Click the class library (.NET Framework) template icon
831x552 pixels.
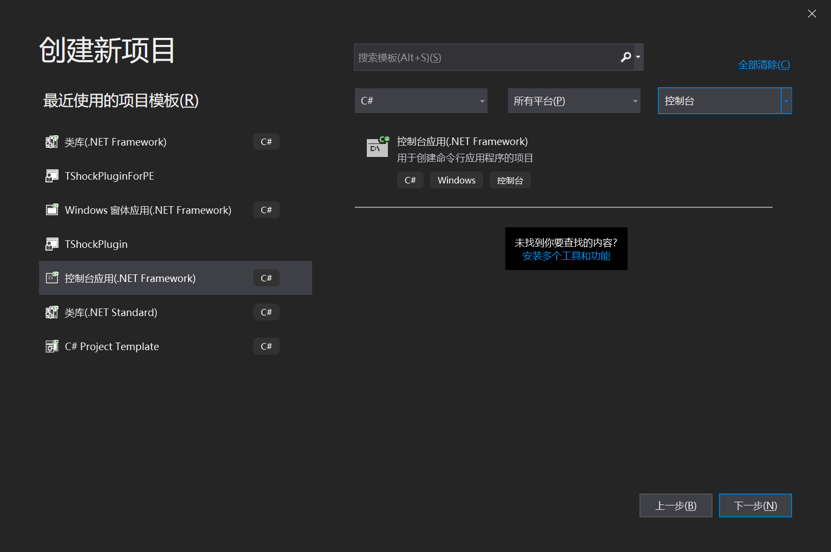(x=52, y=142)
